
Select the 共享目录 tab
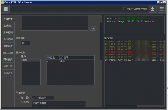[8, 19]
